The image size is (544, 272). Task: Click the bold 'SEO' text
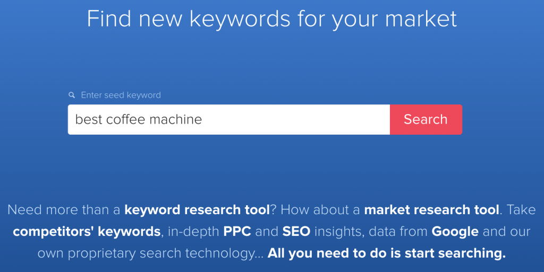[296, 232]
